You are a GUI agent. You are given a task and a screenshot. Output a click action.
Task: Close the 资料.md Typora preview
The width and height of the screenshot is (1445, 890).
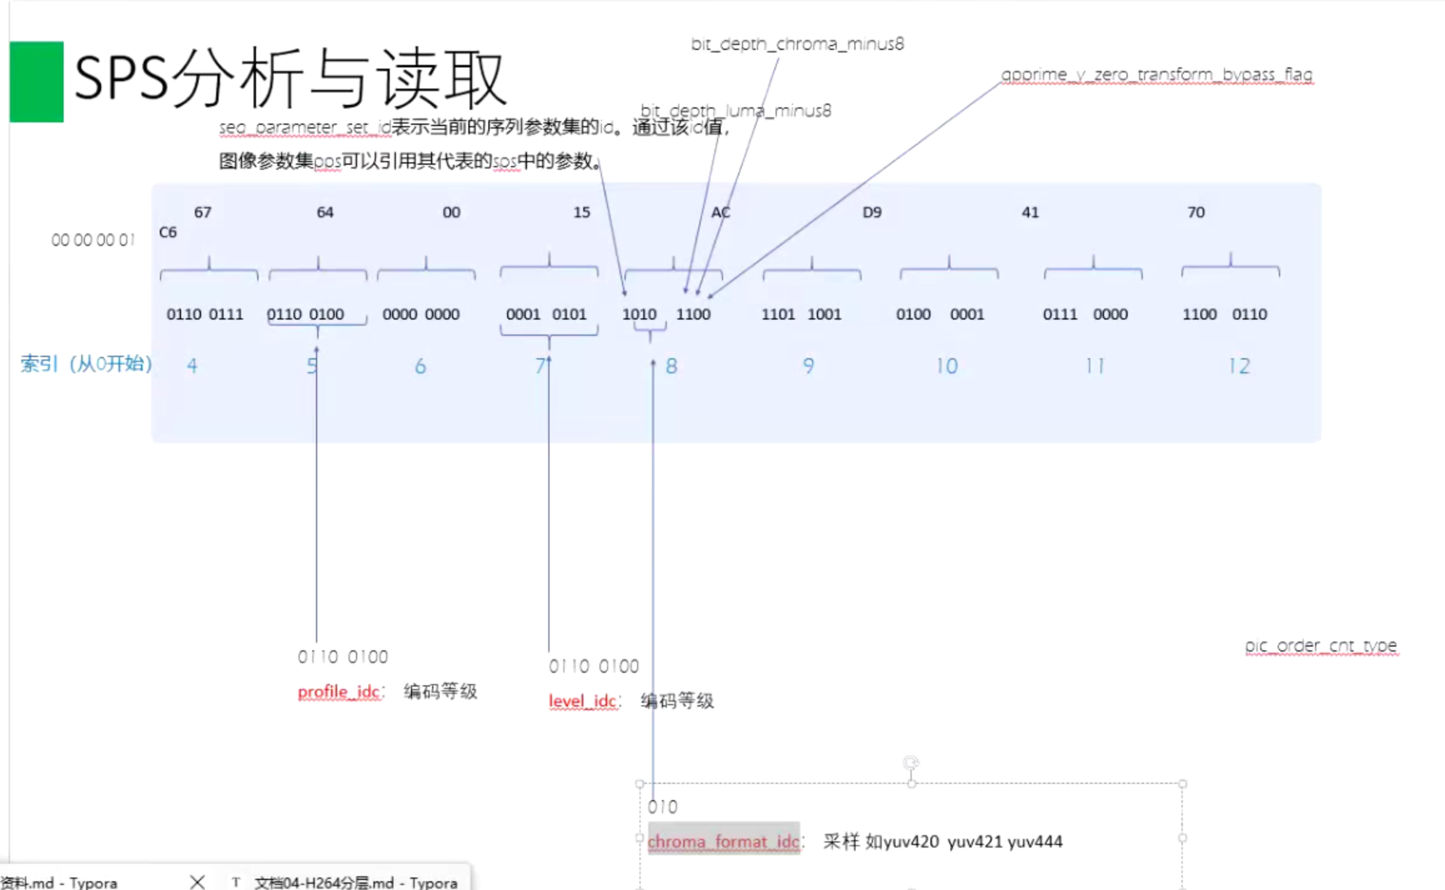(197, 881)
